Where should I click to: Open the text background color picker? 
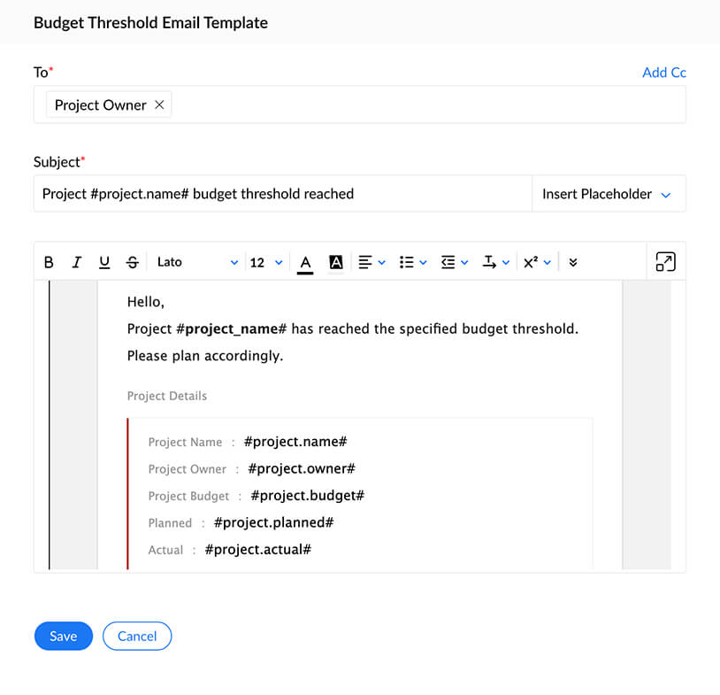pyautogui.click(x=336, y=262)
